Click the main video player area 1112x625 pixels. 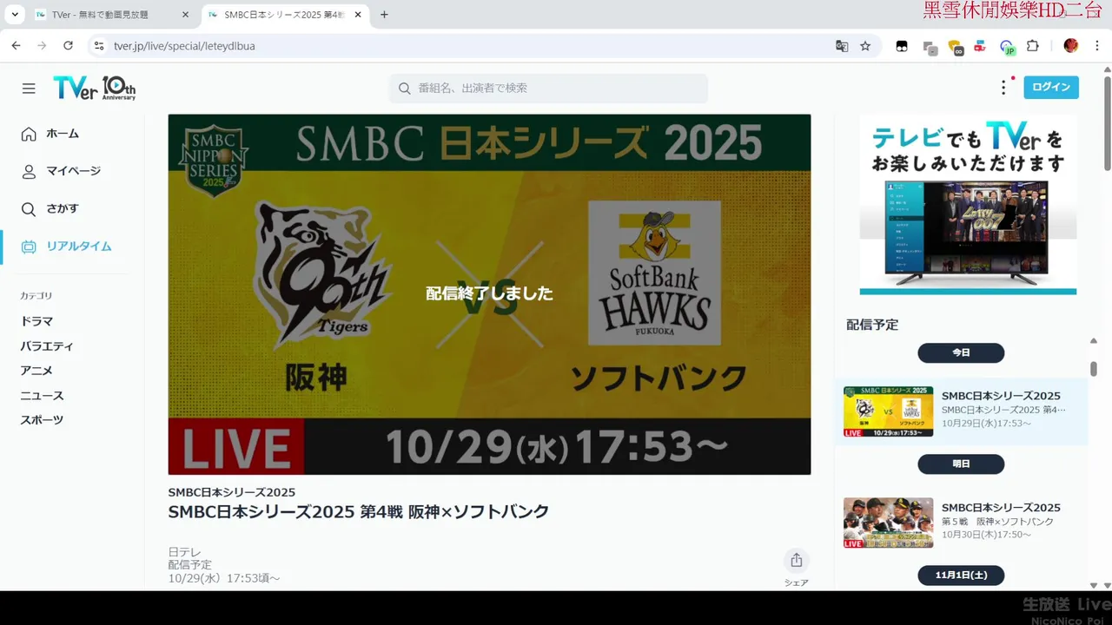point(489,294)
